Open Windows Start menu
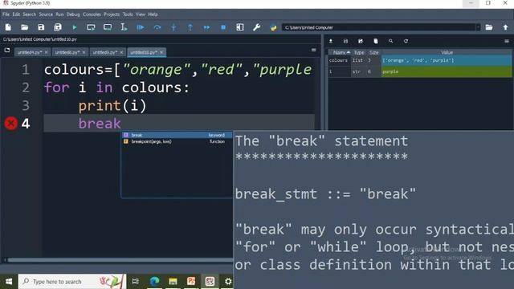Screen dimensions: 514x289 pyautogui.click(x=9, y=282)
